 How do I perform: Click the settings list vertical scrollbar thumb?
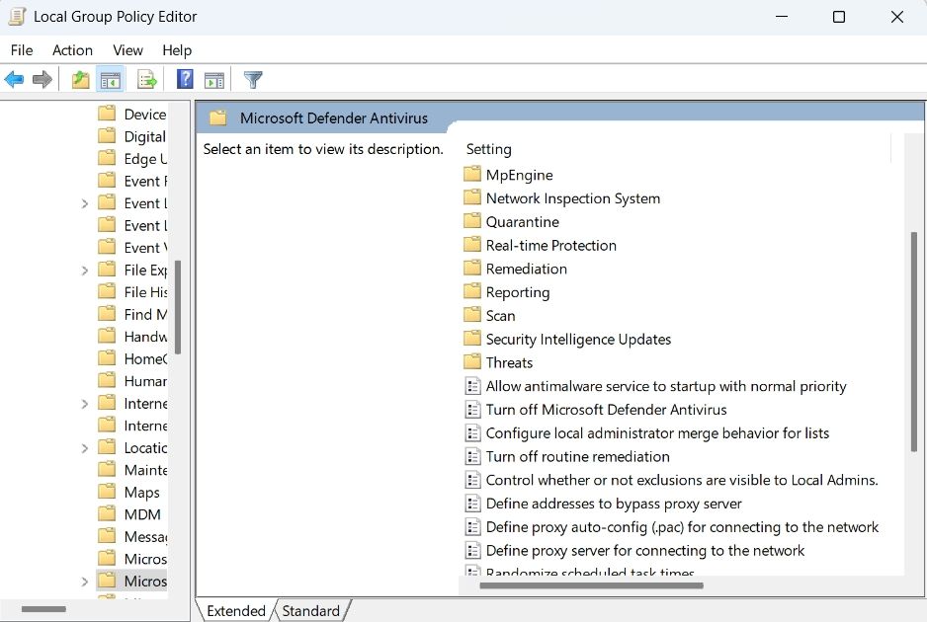[913, 342]
